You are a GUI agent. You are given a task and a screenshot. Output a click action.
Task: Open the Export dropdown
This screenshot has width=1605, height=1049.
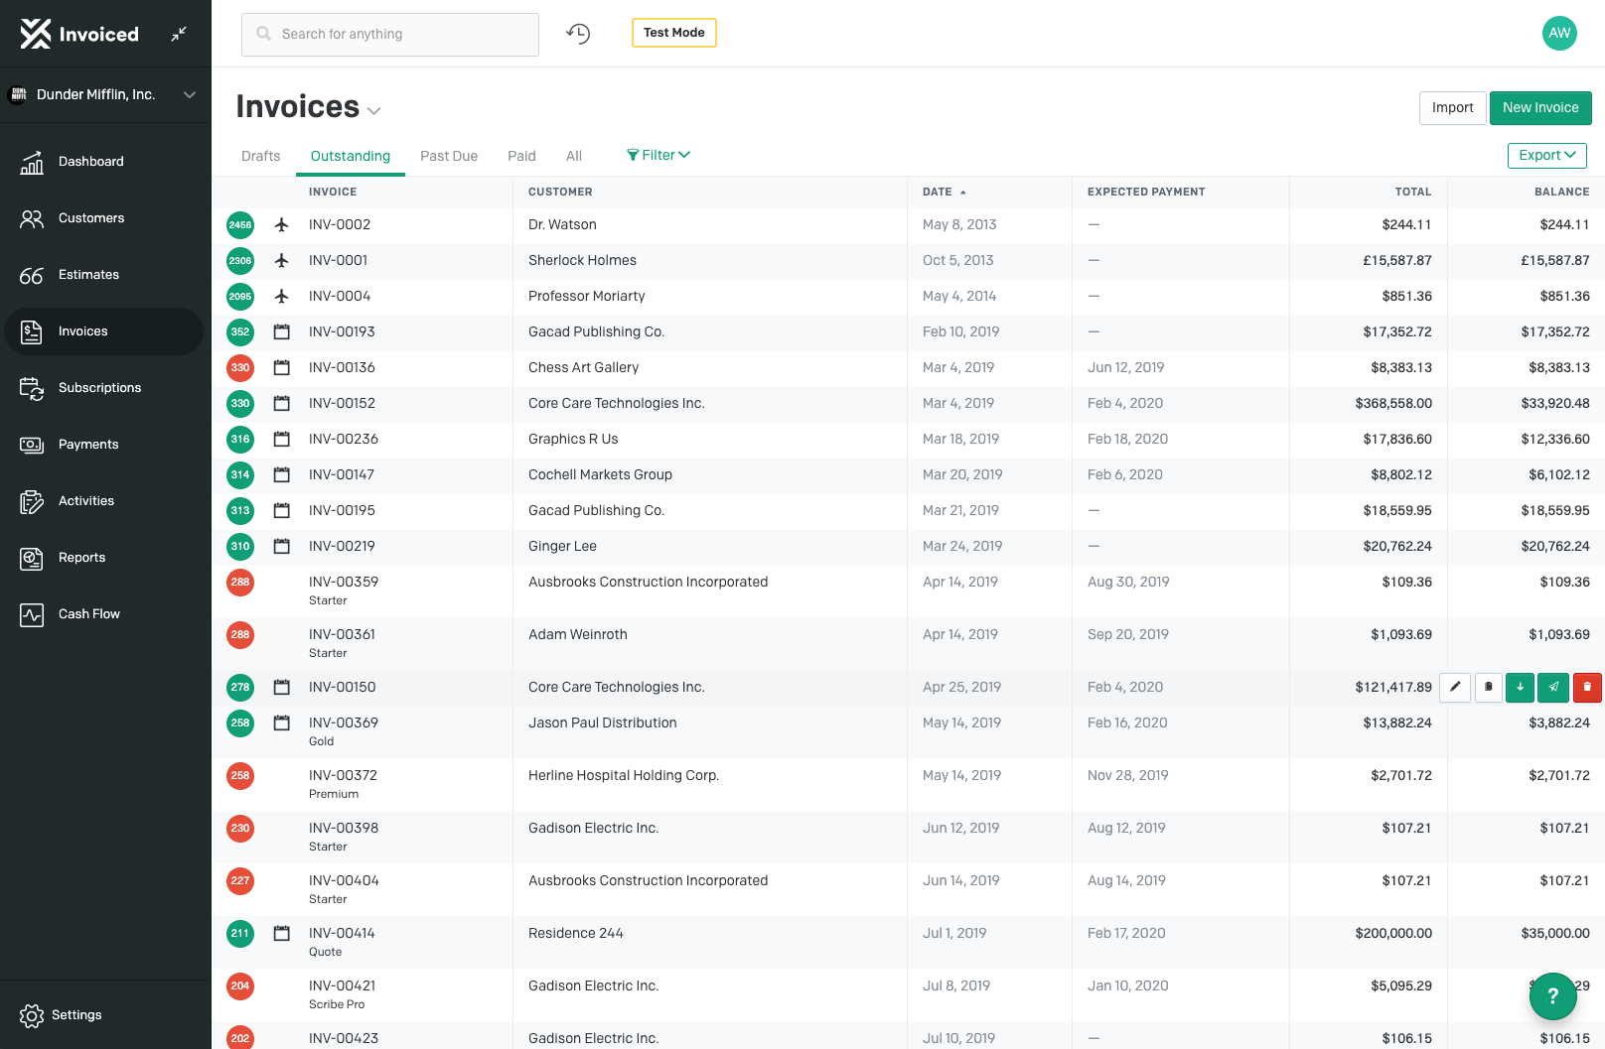(x=1546, y=156)
